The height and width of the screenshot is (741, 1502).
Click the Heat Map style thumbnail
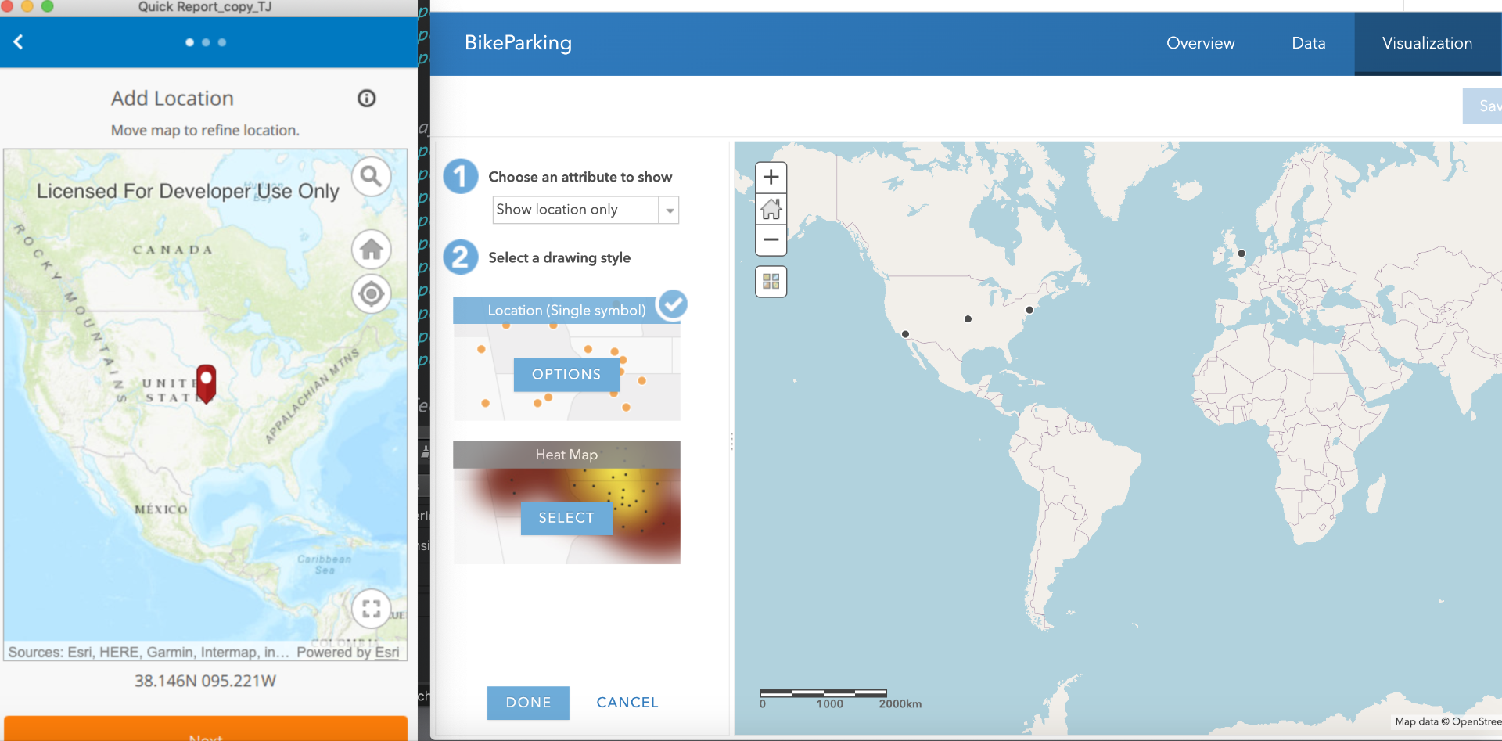tap(566, 502)
